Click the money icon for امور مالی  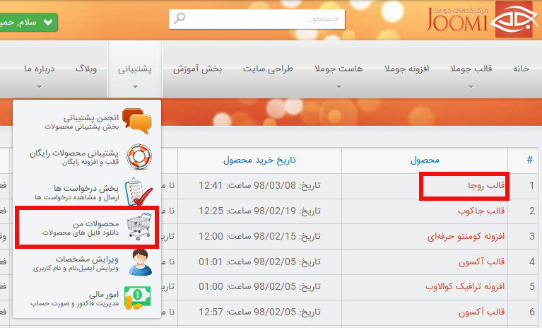pos(138,298)
